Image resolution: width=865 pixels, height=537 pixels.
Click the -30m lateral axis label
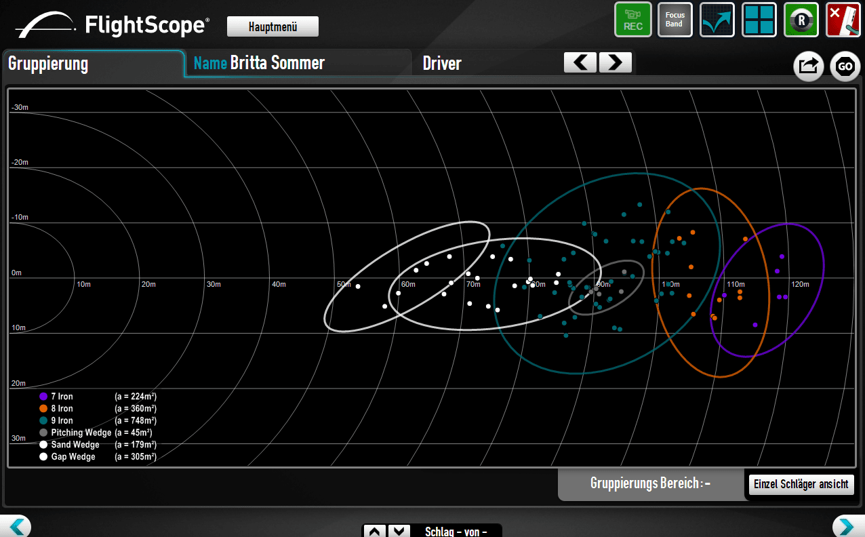click(x=19, y=108)
